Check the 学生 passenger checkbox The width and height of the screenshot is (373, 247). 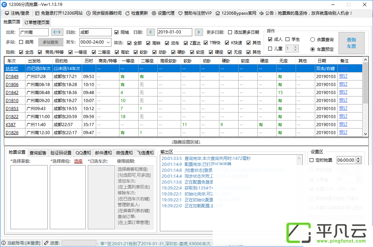pos(288,39)
